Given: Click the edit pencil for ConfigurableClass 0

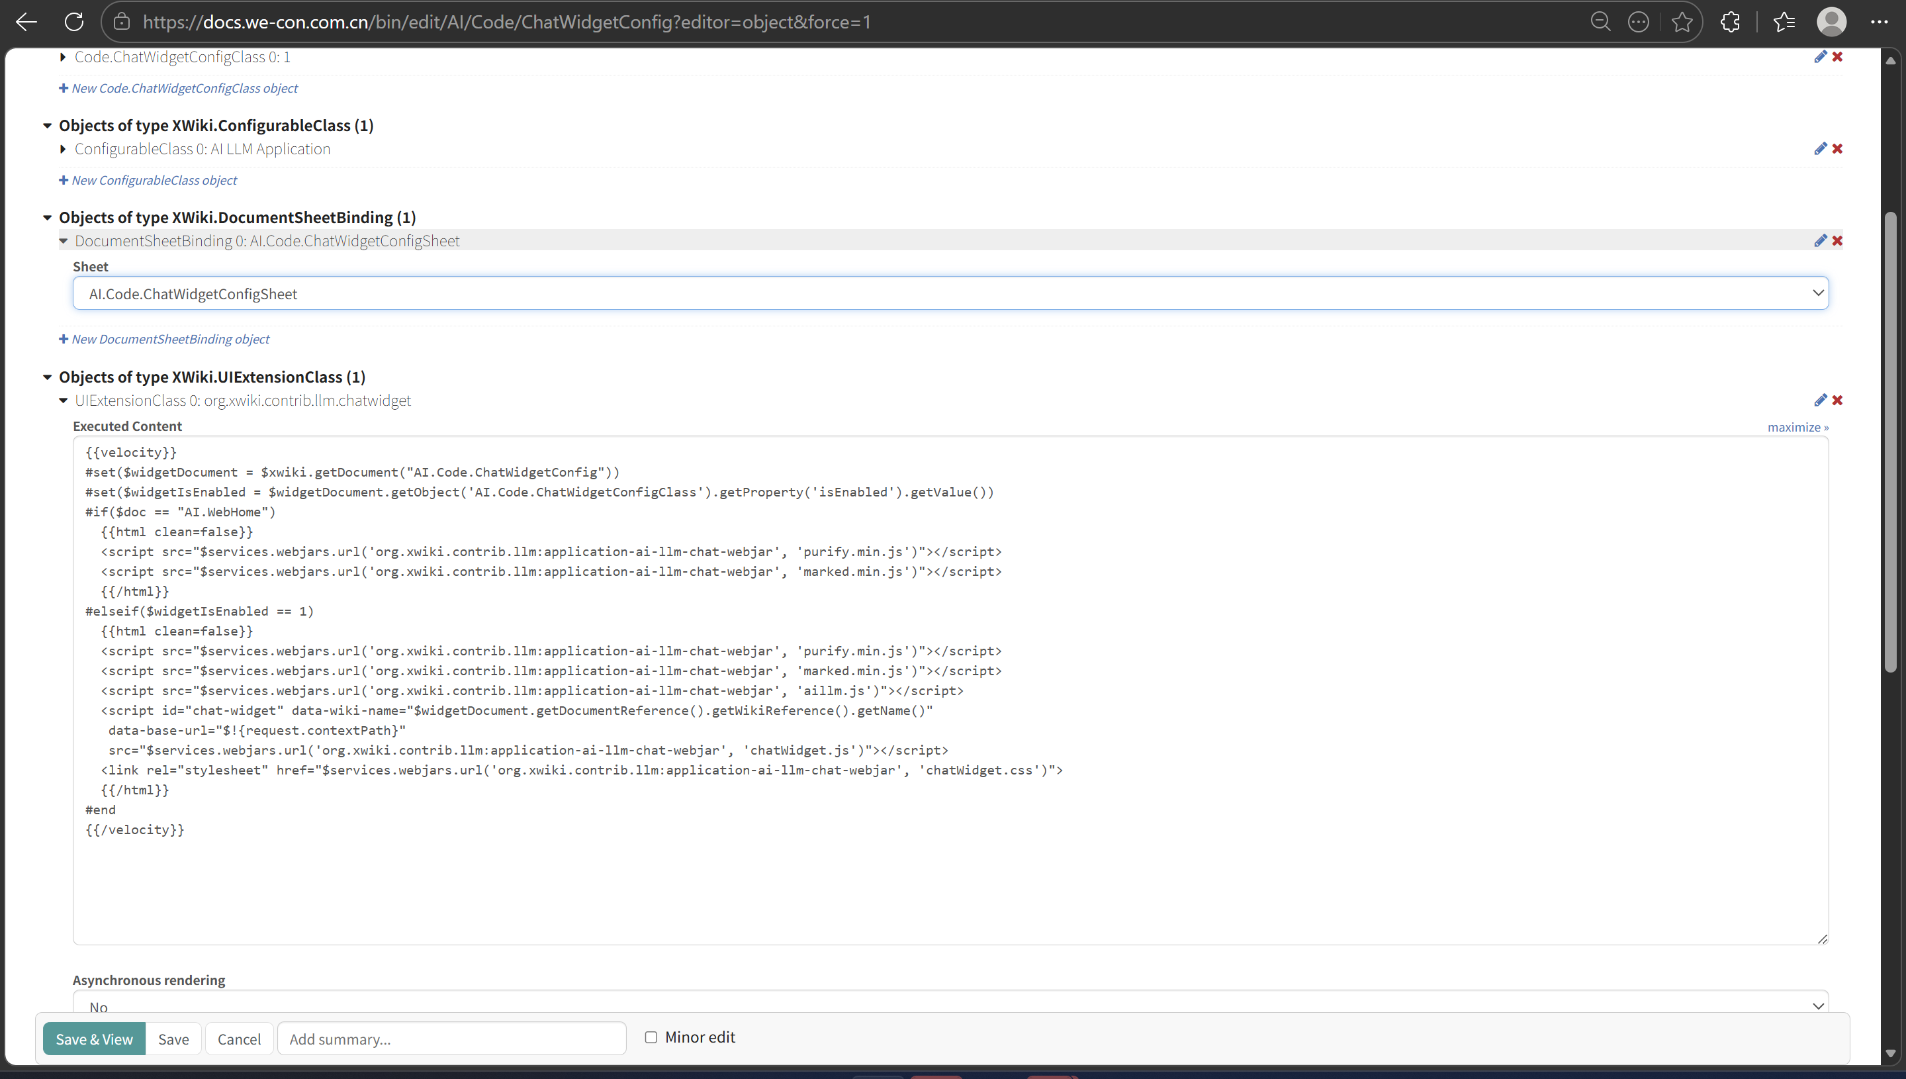Looking at the screenshot, I should [1819, 149].
